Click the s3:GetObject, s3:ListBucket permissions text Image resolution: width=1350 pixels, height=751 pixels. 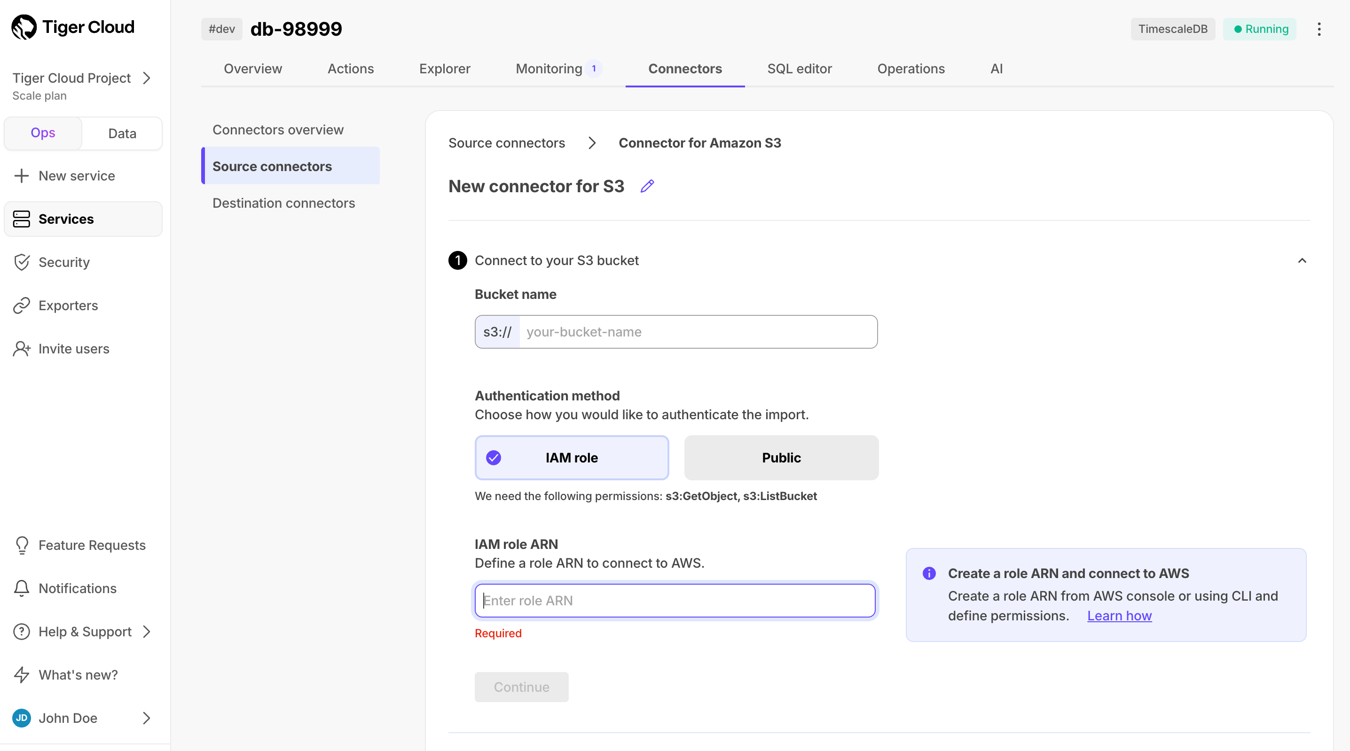point(741,496)
